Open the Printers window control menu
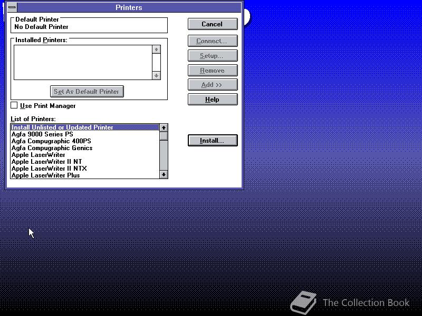The width and height of the screenshot is (422, 316). pos(12,7)
